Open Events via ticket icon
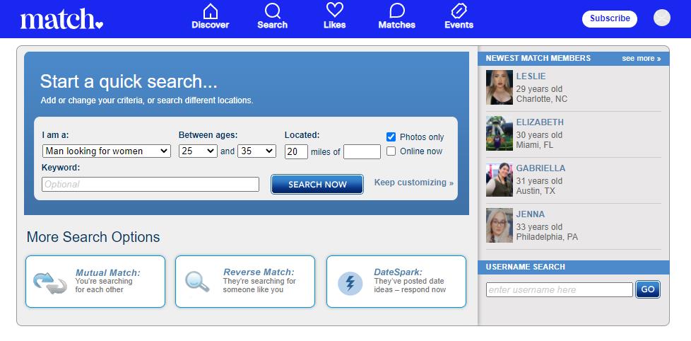This screenshot has width=691, height=341. pyautogui.click(x=459, y=11)
